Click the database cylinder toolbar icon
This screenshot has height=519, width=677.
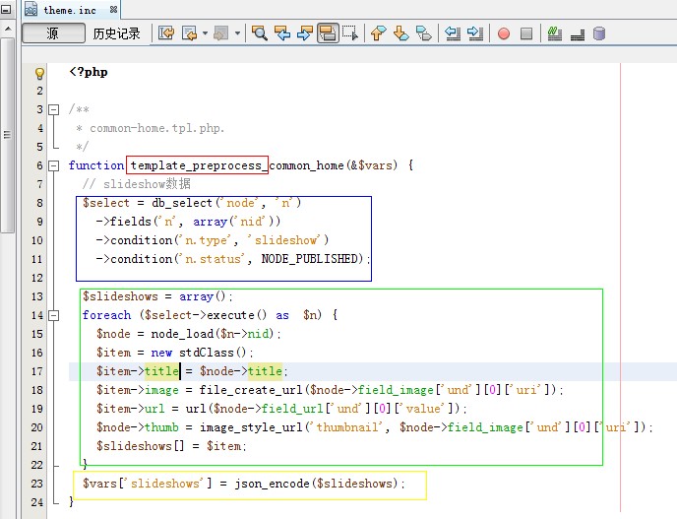599,33
